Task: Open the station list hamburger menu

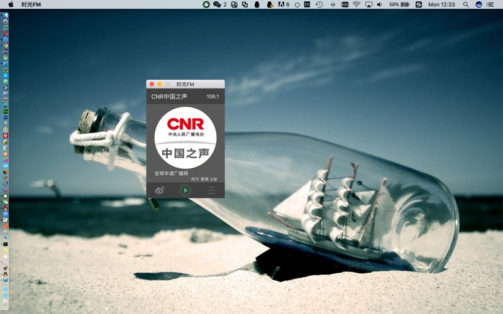Action: point(211,190)
